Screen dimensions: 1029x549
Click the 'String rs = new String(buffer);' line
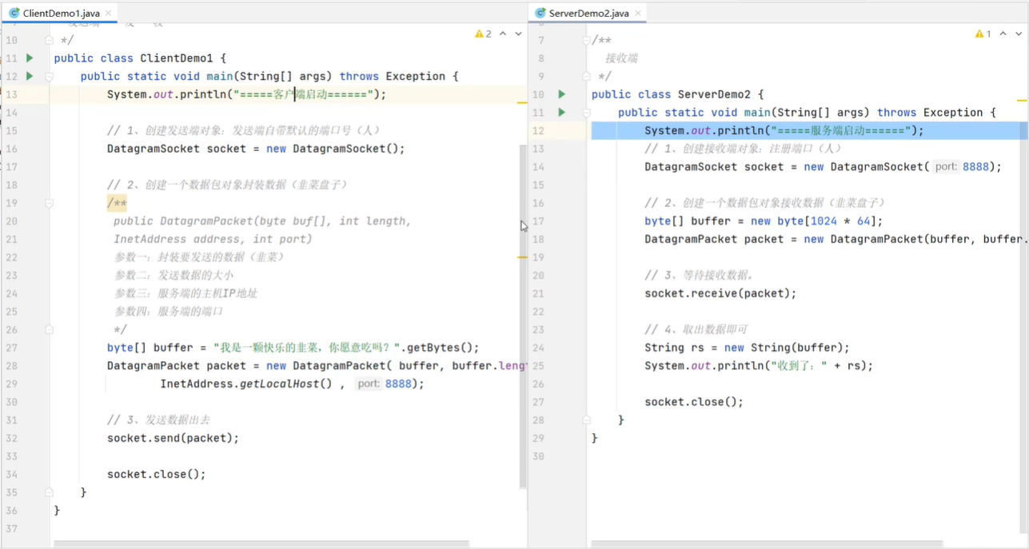tap(747, 348)
